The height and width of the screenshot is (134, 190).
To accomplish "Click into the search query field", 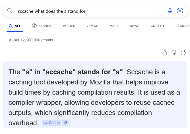I will pos(85,11).
